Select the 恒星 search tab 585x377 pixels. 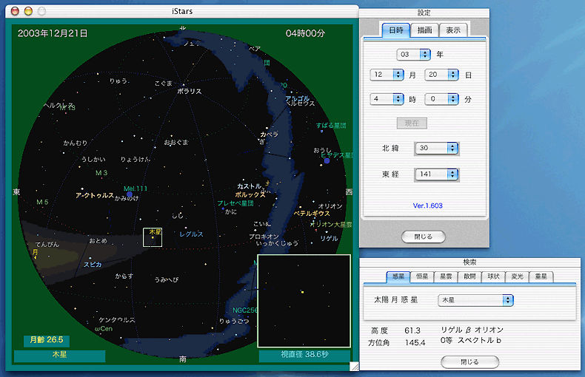(x=422, y=276)
